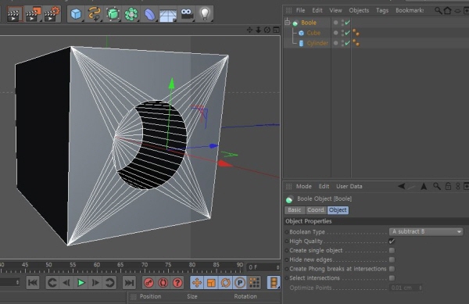Click Attribute Manager lock icon
Viewport: 469px width, 304px height.
(x=448, y=187)
